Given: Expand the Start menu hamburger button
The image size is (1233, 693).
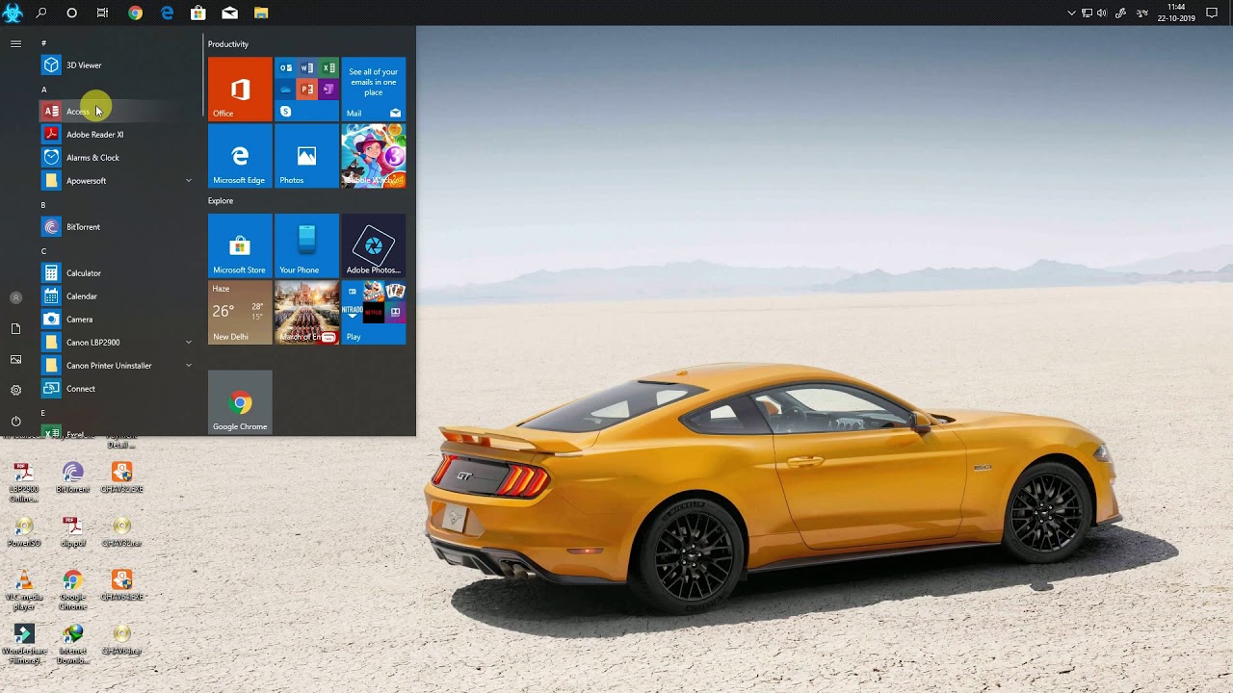Looking at the screenshot, I should click(15, 43).
